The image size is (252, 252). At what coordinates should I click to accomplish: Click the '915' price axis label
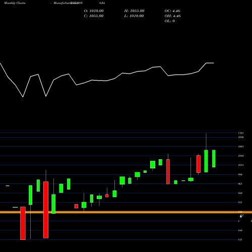pos(240,202)
